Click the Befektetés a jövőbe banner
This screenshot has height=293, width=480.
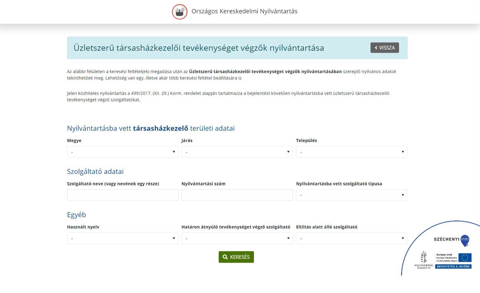453,266
